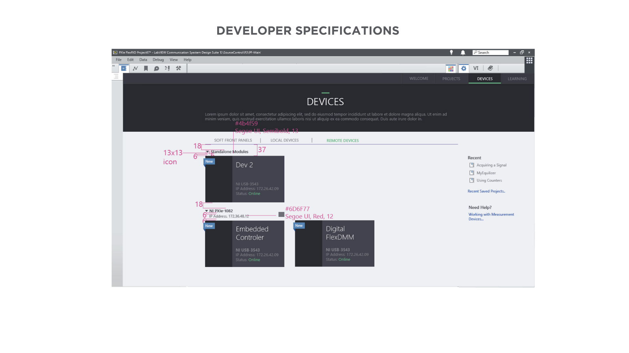
Task: Open the File menu
Action: coord(119,60)
